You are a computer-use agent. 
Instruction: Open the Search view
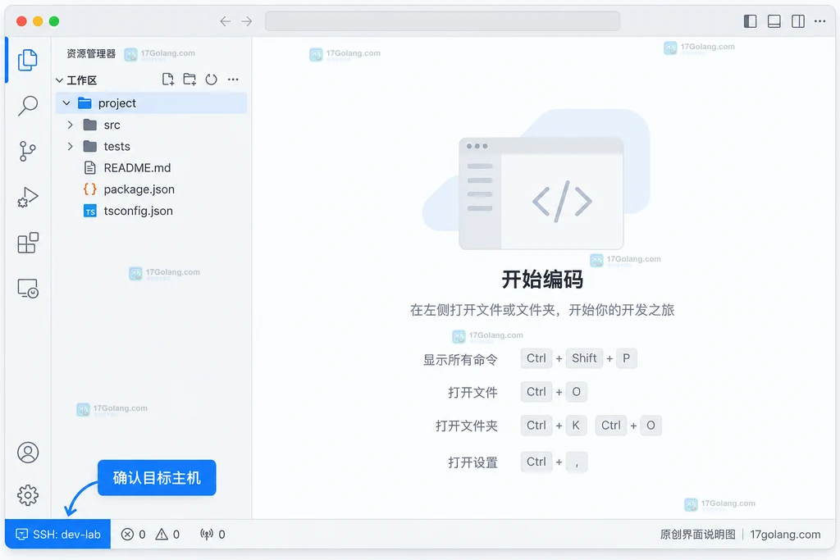[27, 106]
